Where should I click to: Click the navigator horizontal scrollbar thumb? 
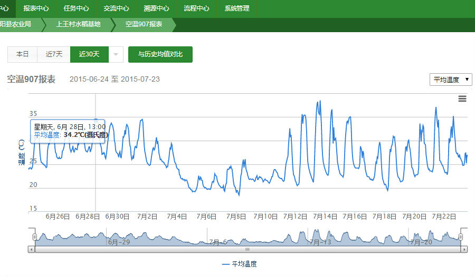pos(248,249)
